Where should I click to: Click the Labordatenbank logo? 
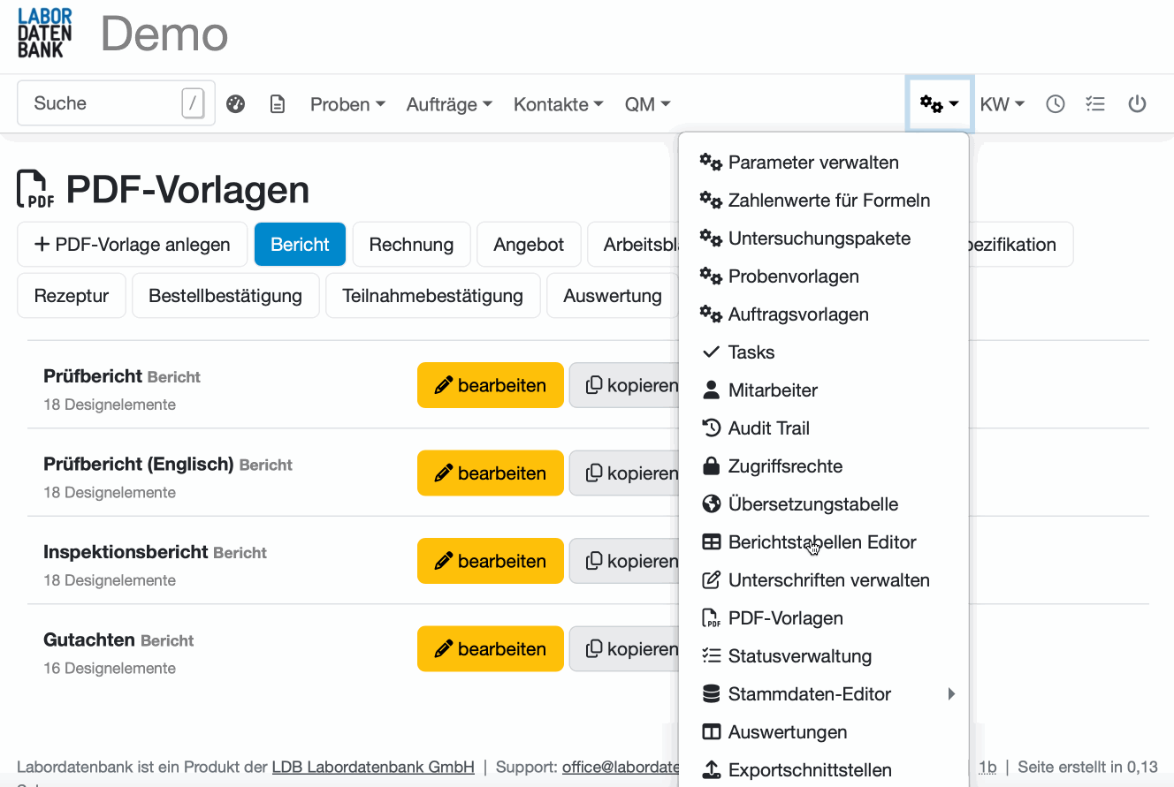pyautogui.click(x=42, y=33)
